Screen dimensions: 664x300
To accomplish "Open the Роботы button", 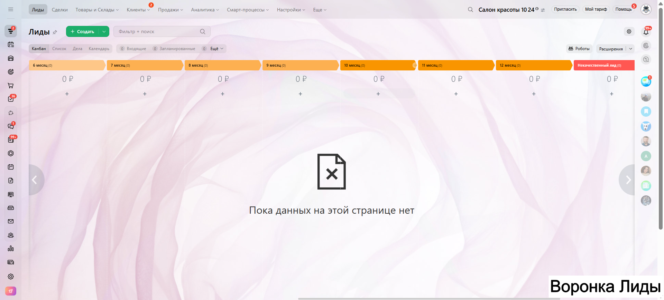I will point(579,49).
